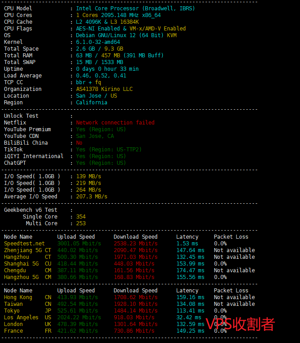Click the Multi Core score 253
The image size is (300, 343).
pyautogui.click(x=81, y=223)
